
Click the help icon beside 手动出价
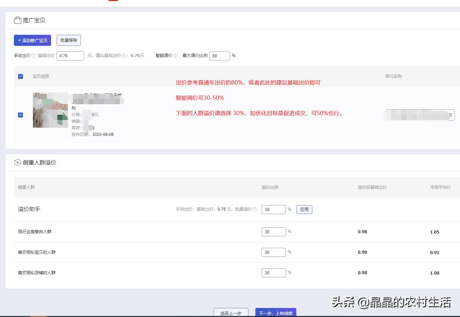coord(34,56)
